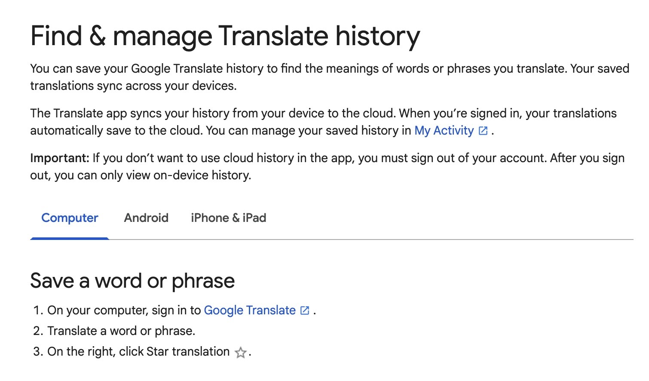Click the paragraph starting The Translate app syncs
Screen dimensions: 649x381
(x=324, y=122)
